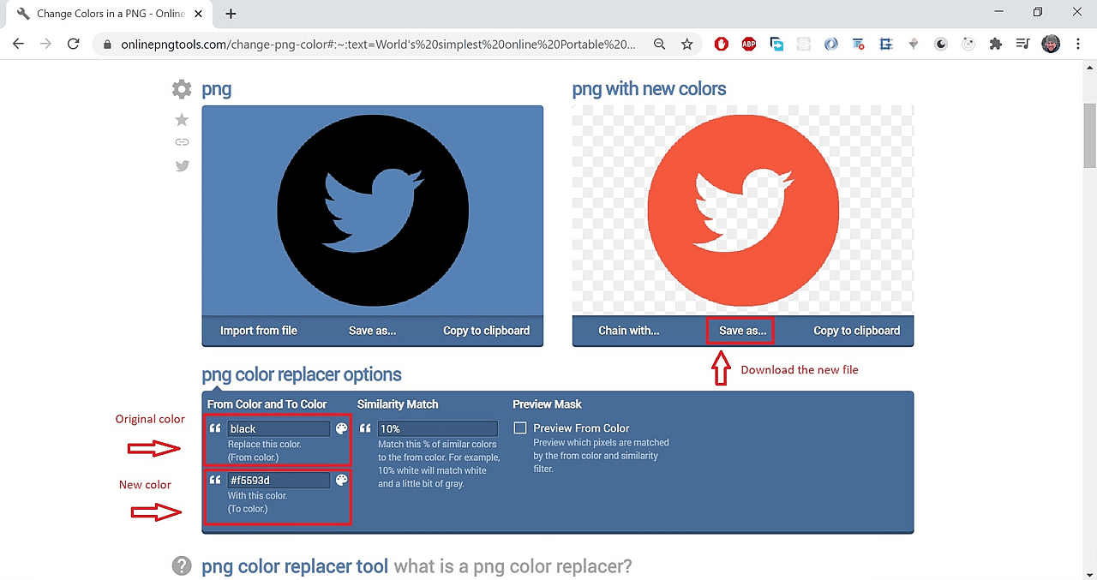
Task: Click Save as under the new colors image
Action: point(742,331)
